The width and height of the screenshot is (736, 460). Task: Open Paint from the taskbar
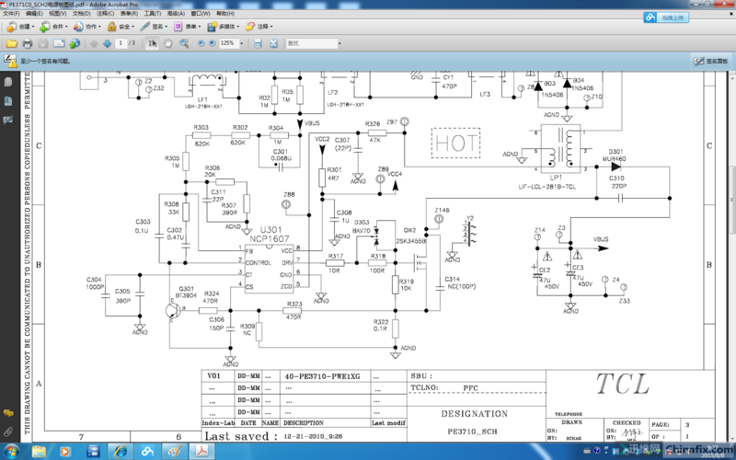(175, 452)
